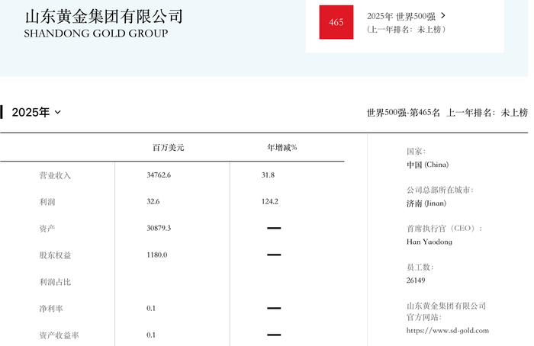
Task: Select the employee count 26149
Action: pyautogui.click(x=416, y=280)
